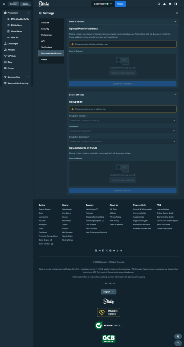Expand the Sponsorships sidebar section
Screen dimensions: 184x347
pyautogui.click(x=28, y=77)
